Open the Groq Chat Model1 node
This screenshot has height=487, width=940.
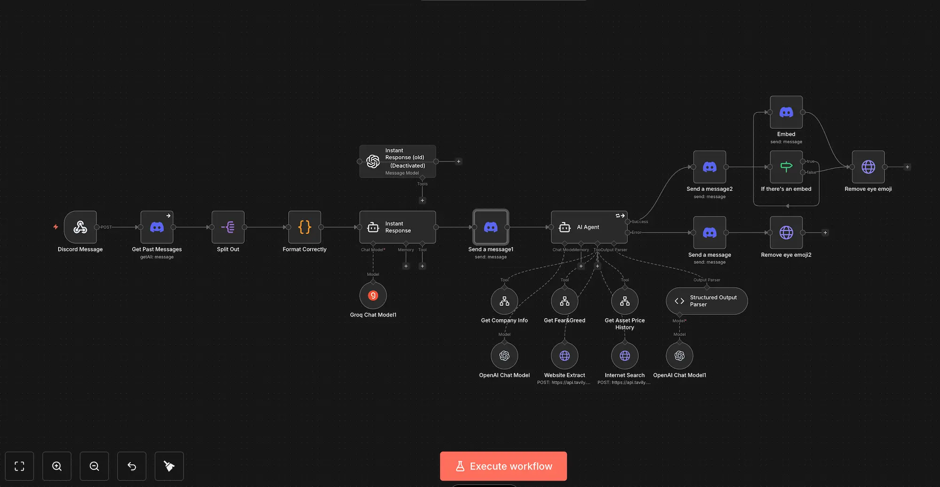(373, 295)
